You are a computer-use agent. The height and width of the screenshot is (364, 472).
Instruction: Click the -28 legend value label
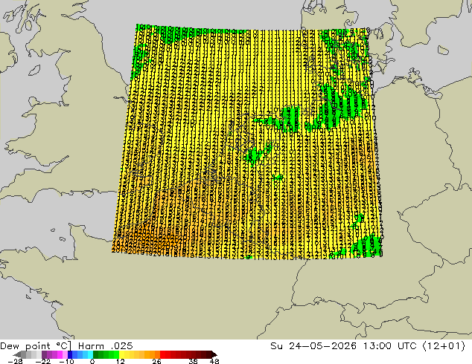pyautogui.click(x=15, y=361)
